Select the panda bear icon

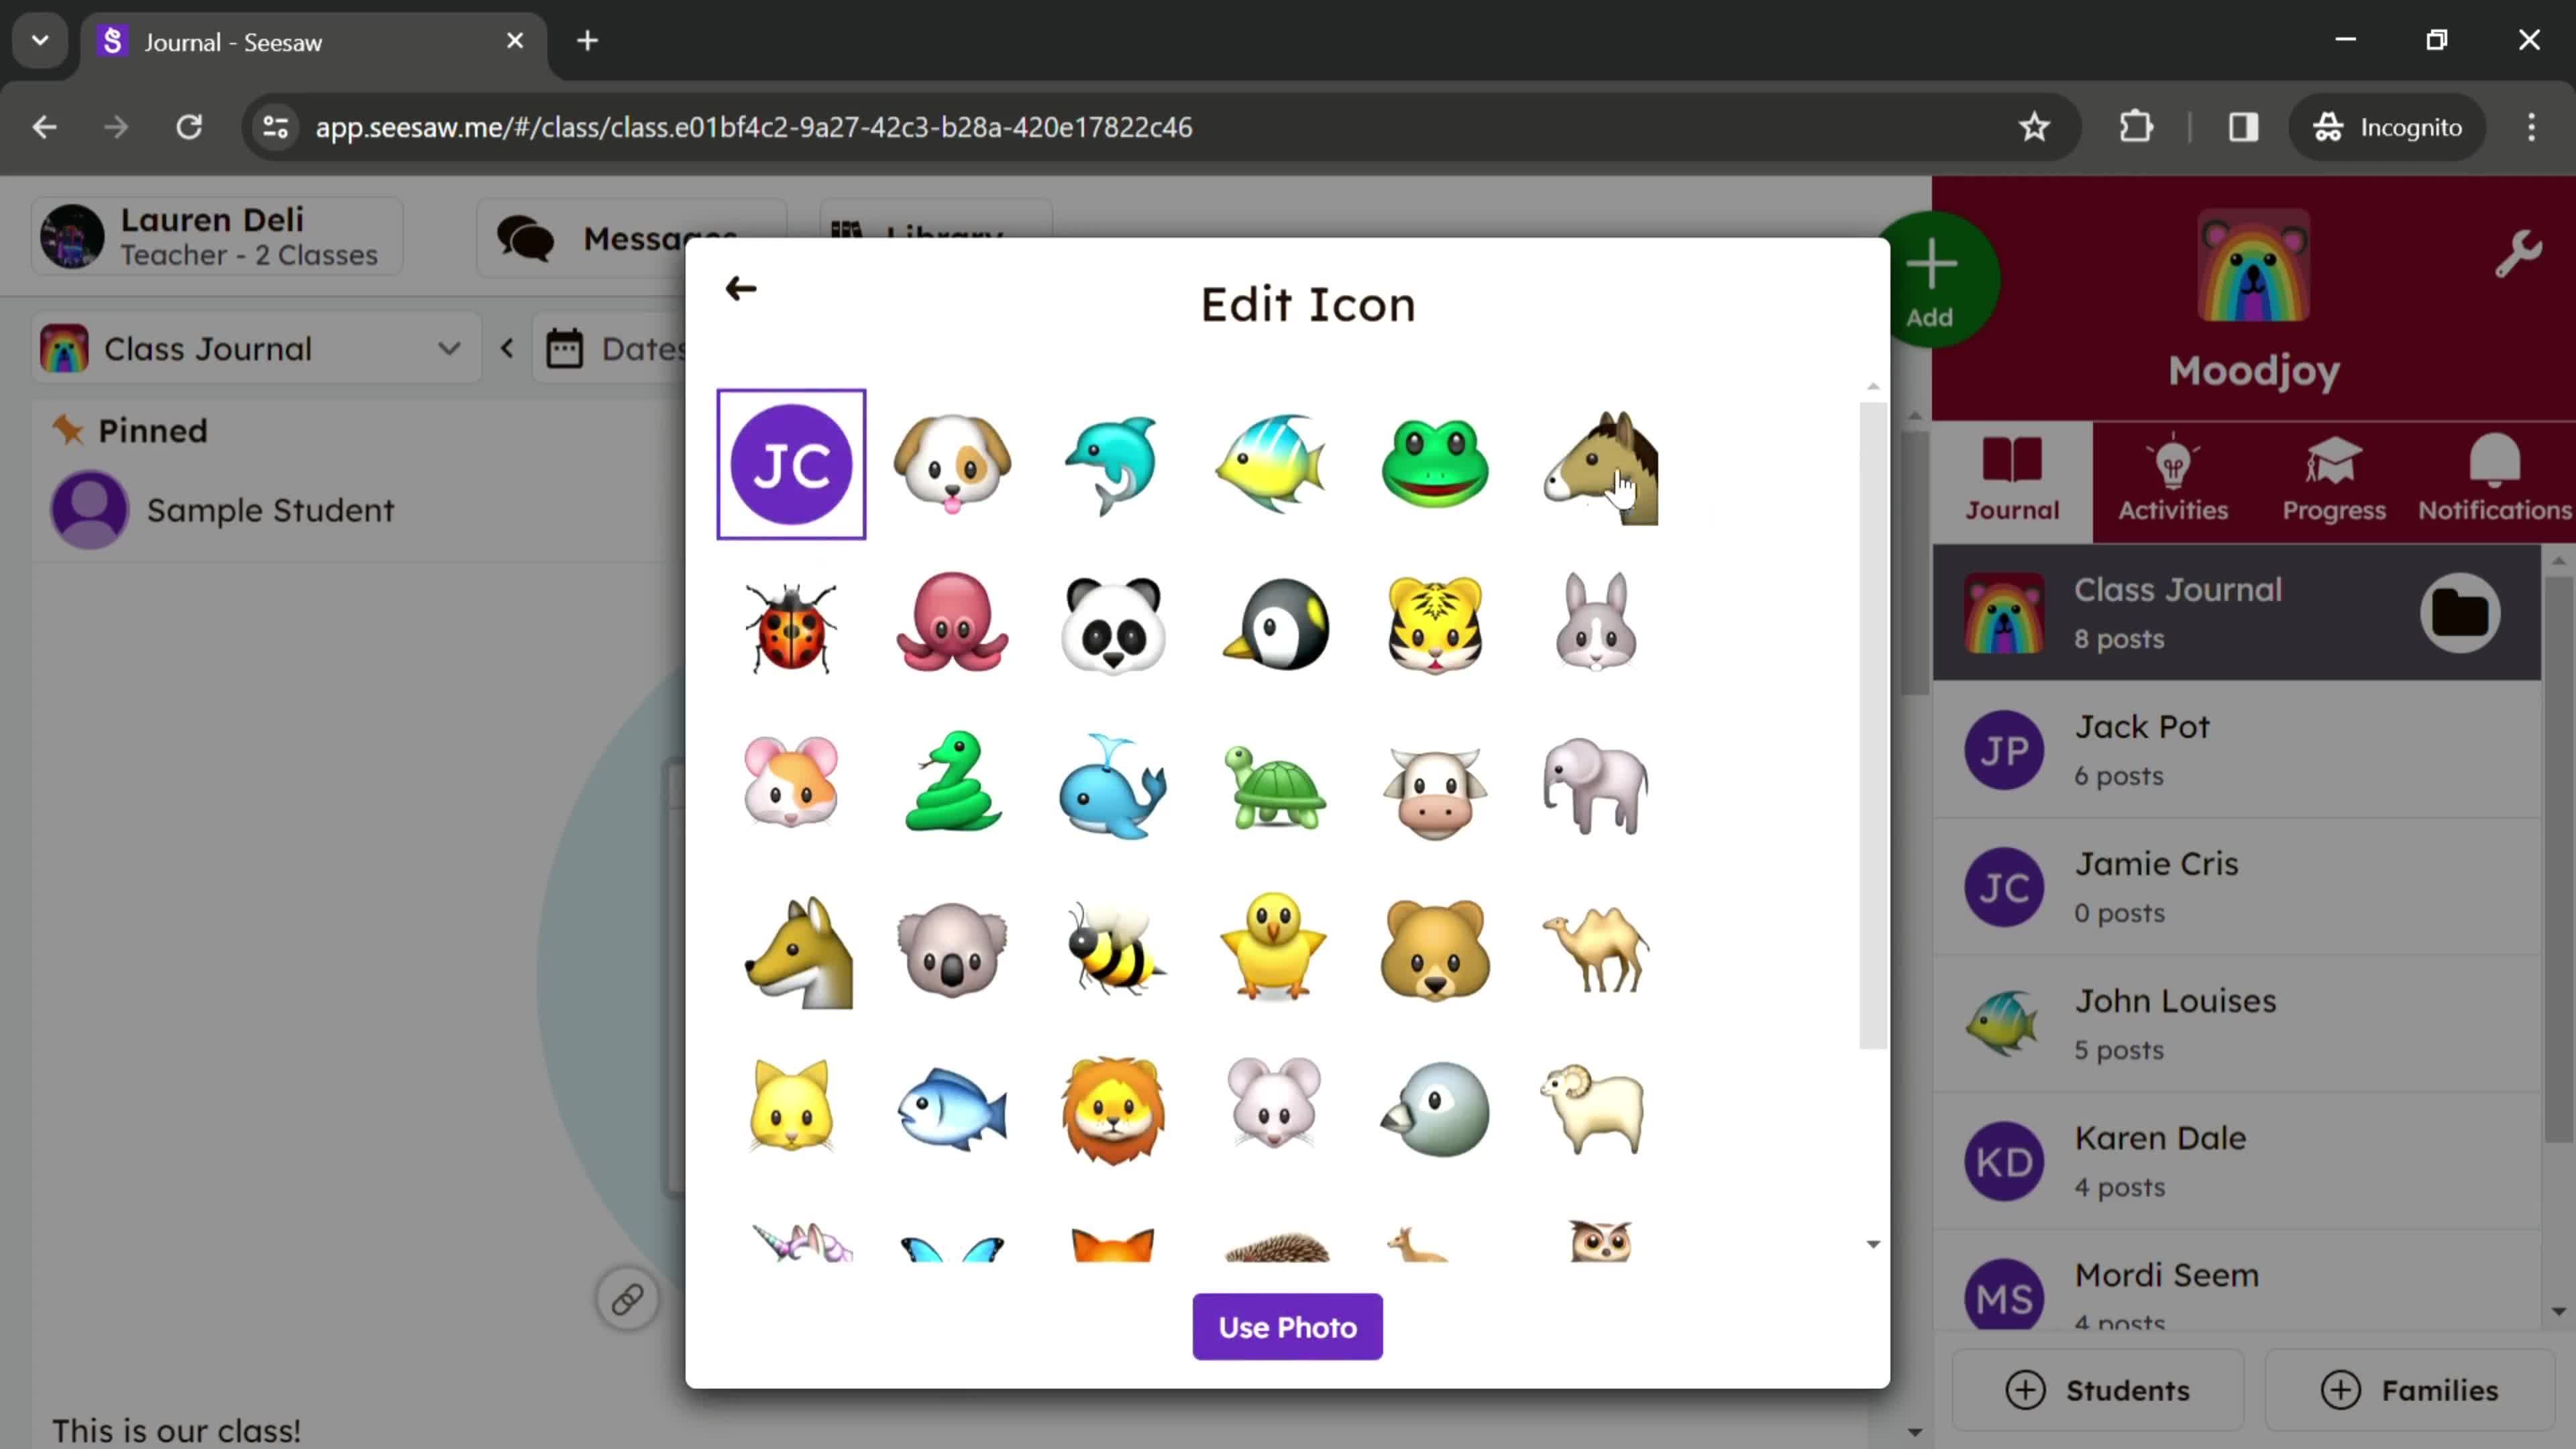pos(1116,623)
